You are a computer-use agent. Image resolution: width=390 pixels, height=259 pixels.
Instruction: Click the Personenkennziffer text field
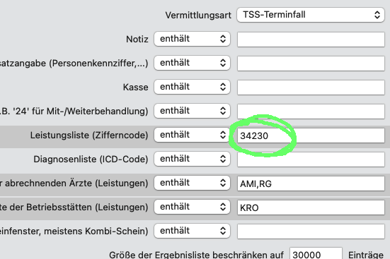311,64
